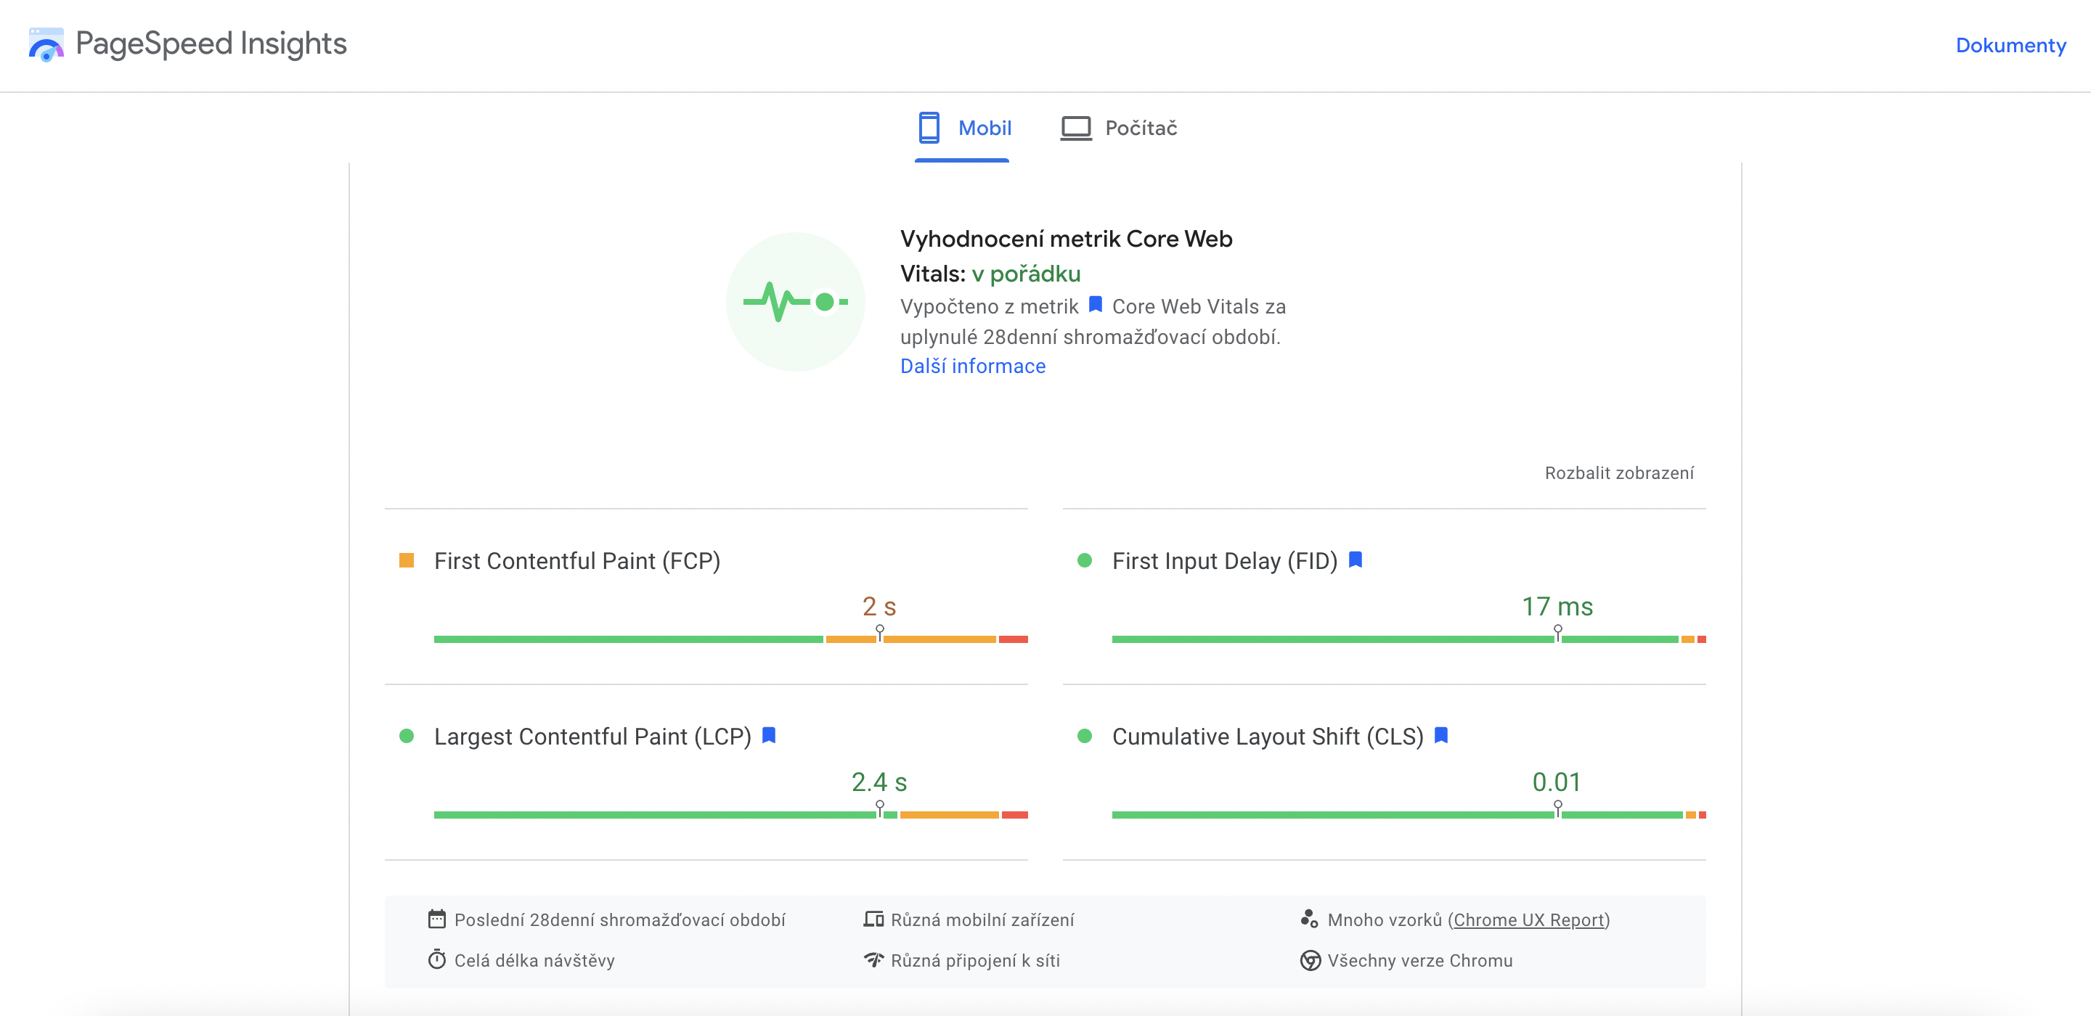The height and width of the screenshot is (1016, 2091).
Task: Click the devices icon for Různá mobilní zařízení
Action: click(873, 919)
